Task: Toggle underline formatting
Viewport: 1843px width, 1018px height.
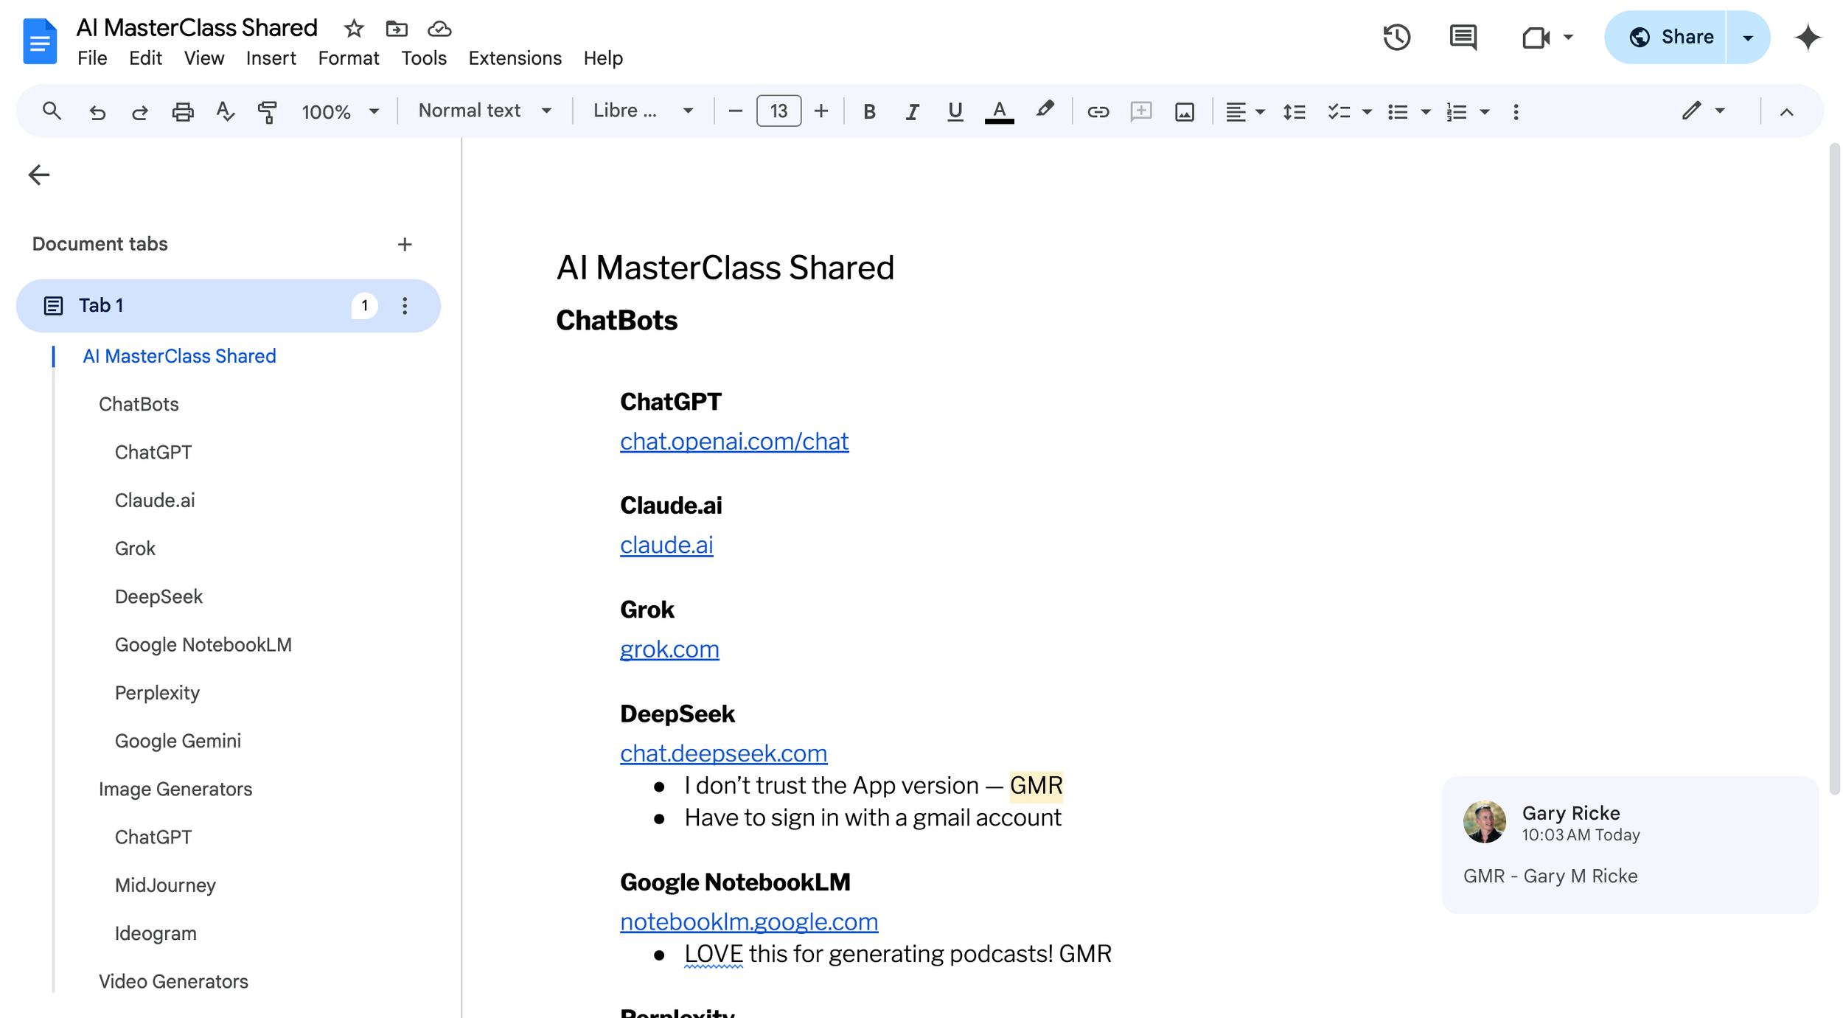Action: tap(955, 111)
